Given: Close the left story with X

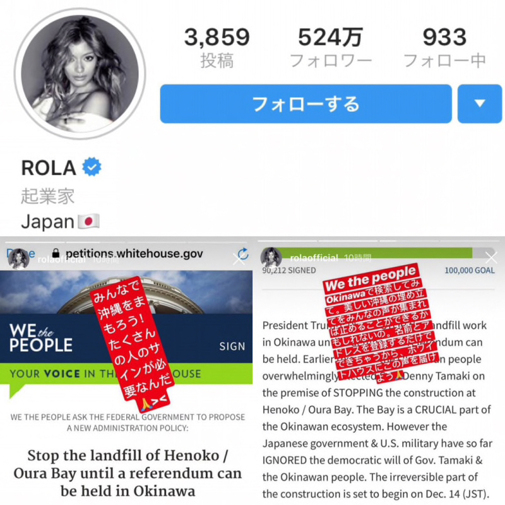Looking at the screenshot, I should [x=239, y=259].
